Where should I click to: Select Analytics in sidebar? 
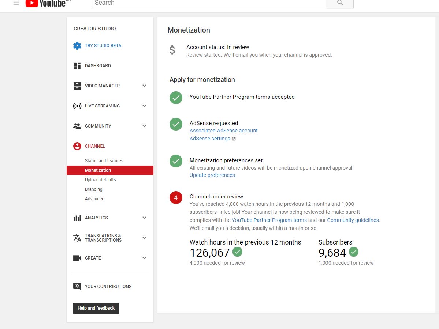coord(96,218)
